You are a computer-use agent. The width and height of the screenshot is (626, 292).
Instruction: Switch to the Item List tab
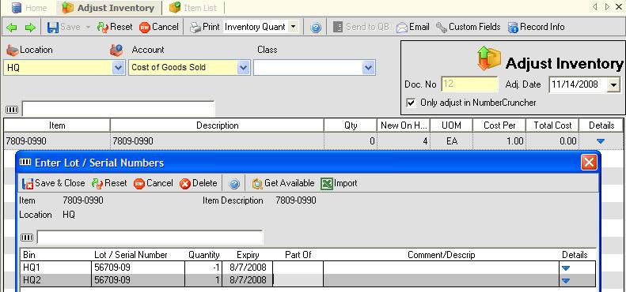(x=193, y=8)
